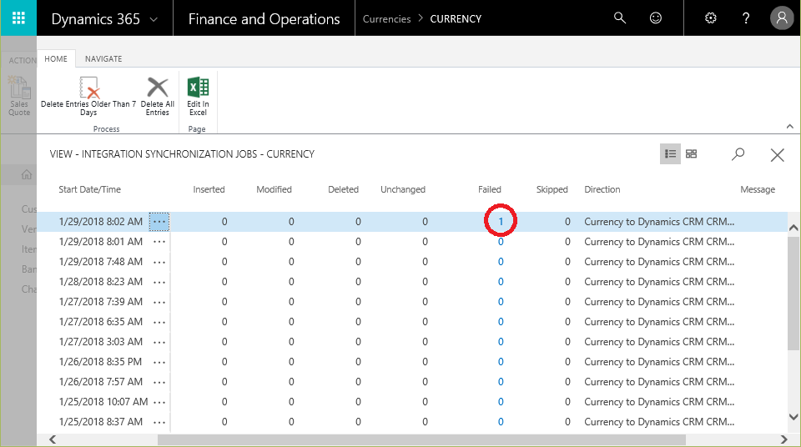Screen dimensions: 801x447
Task: Search the synchronization jobs list
Action: click(738, 153)
